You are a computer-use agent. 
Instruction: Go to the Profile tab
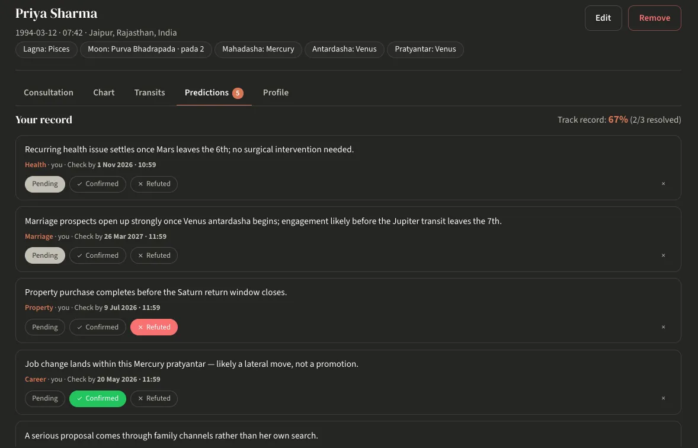click(276, 92)
